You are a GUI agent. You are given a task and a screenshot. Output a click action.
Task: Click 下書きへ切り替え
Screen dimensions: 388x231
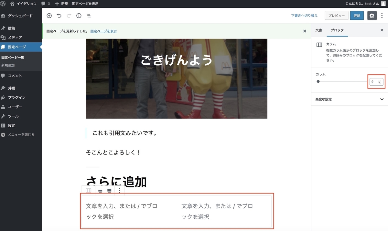(304, 16)
